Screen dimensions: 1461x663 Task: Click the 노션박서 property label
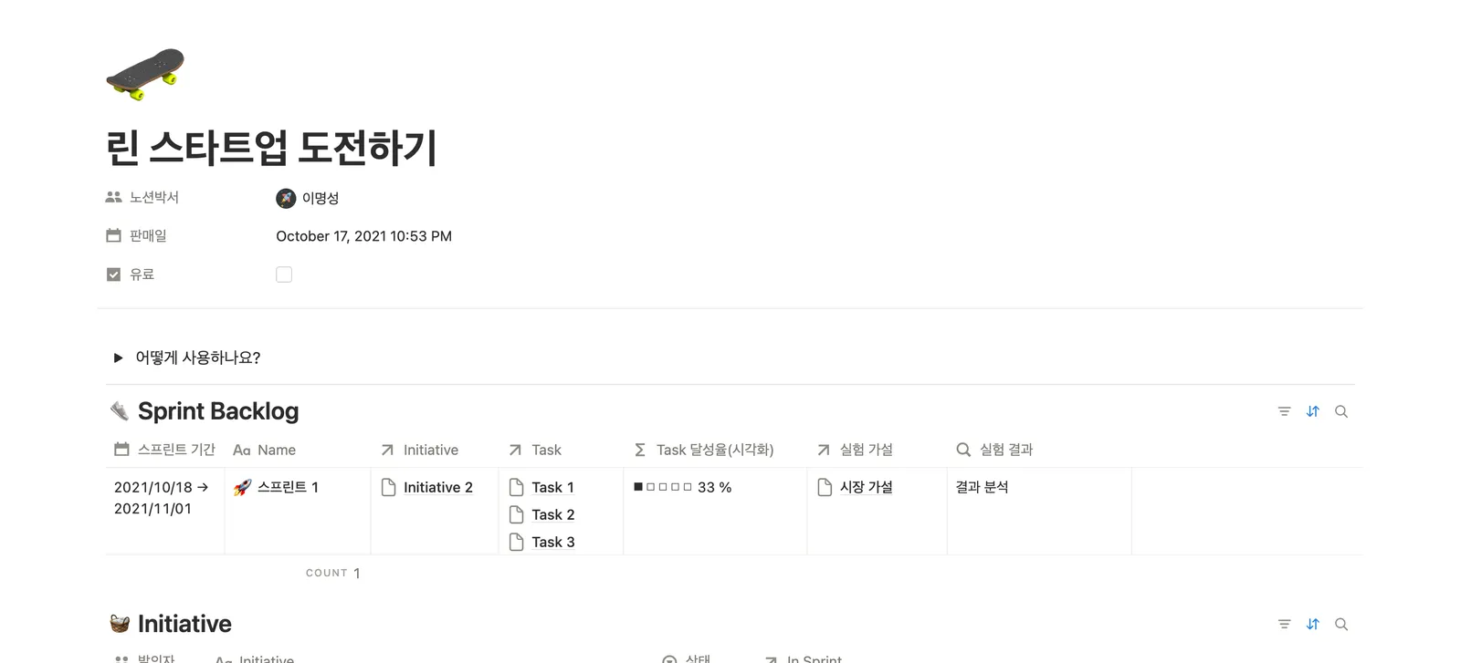154,197
